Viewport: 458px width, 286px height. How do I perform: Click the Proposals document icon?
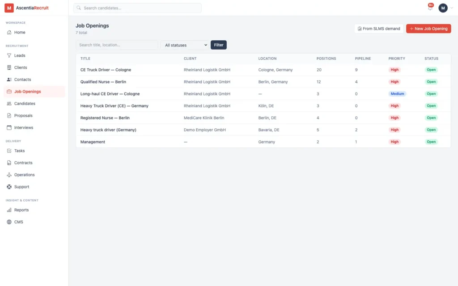click(x=9, y=116)
